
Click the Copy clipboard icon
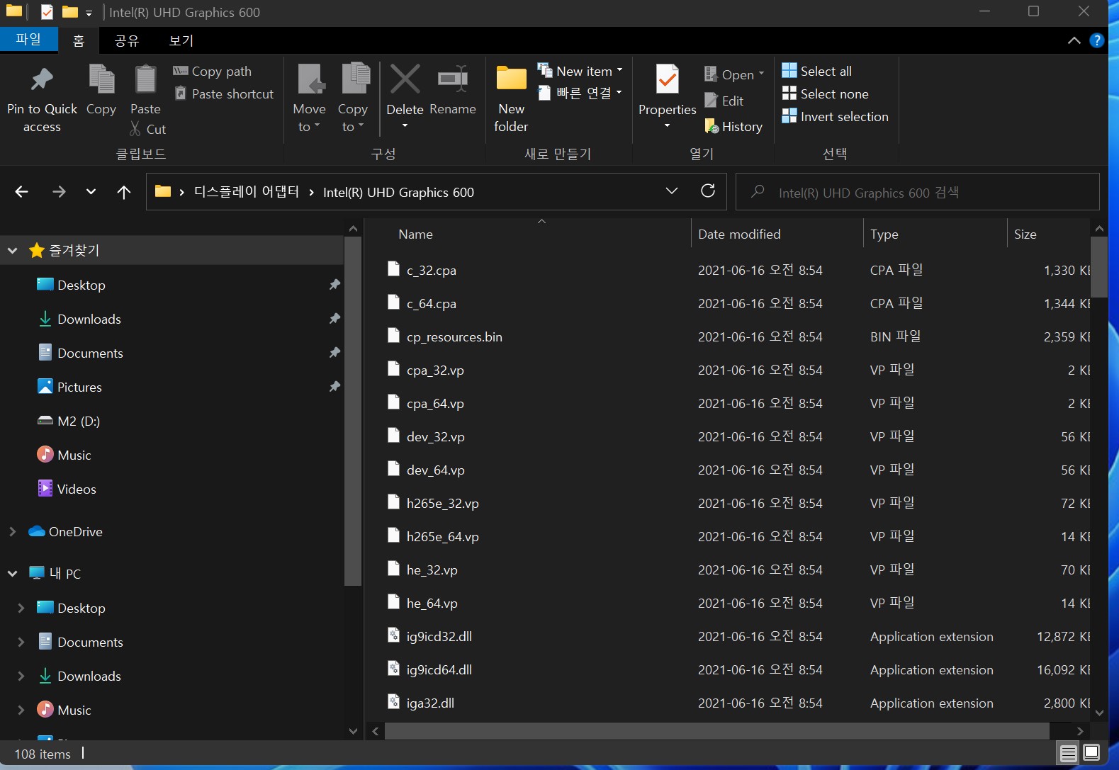(x=101, y=79)
